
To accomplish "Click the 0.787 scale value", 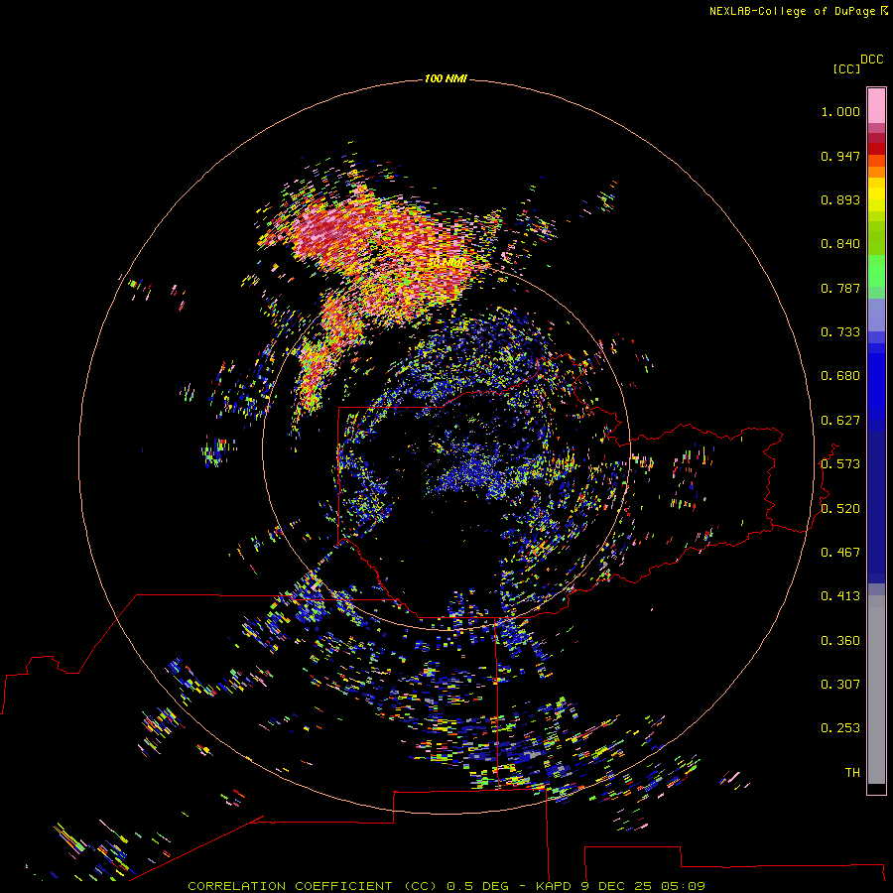I will 840,288.
